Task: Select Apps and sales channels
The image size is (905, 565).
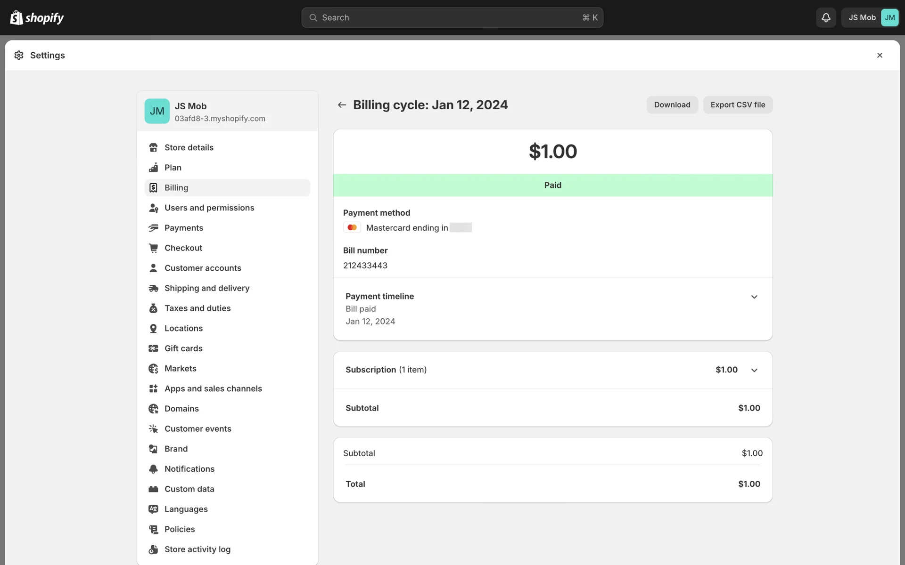Action: pos(213,388)
